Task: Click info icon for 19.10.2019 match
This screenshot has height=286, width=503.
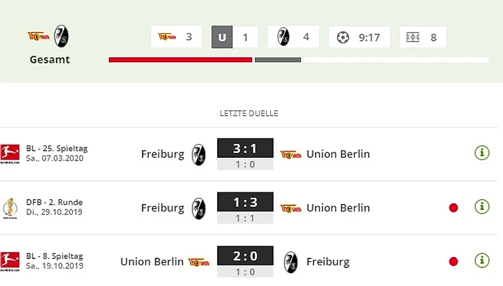Action: pos(482,261)
